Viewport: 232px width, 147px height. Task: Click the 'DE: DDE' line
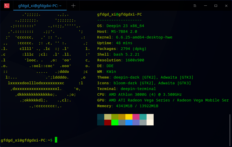(x=105, y=66)
